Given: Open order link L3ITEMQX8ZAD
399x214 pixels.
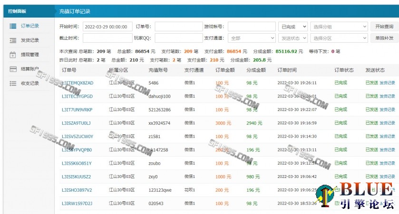Looking at the screenshot, I should (x=78, y=83).
